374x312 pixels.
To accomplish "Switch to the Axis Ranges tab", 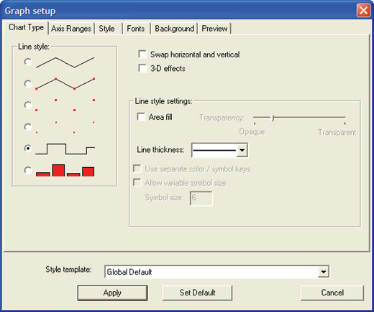I will 71,29.
